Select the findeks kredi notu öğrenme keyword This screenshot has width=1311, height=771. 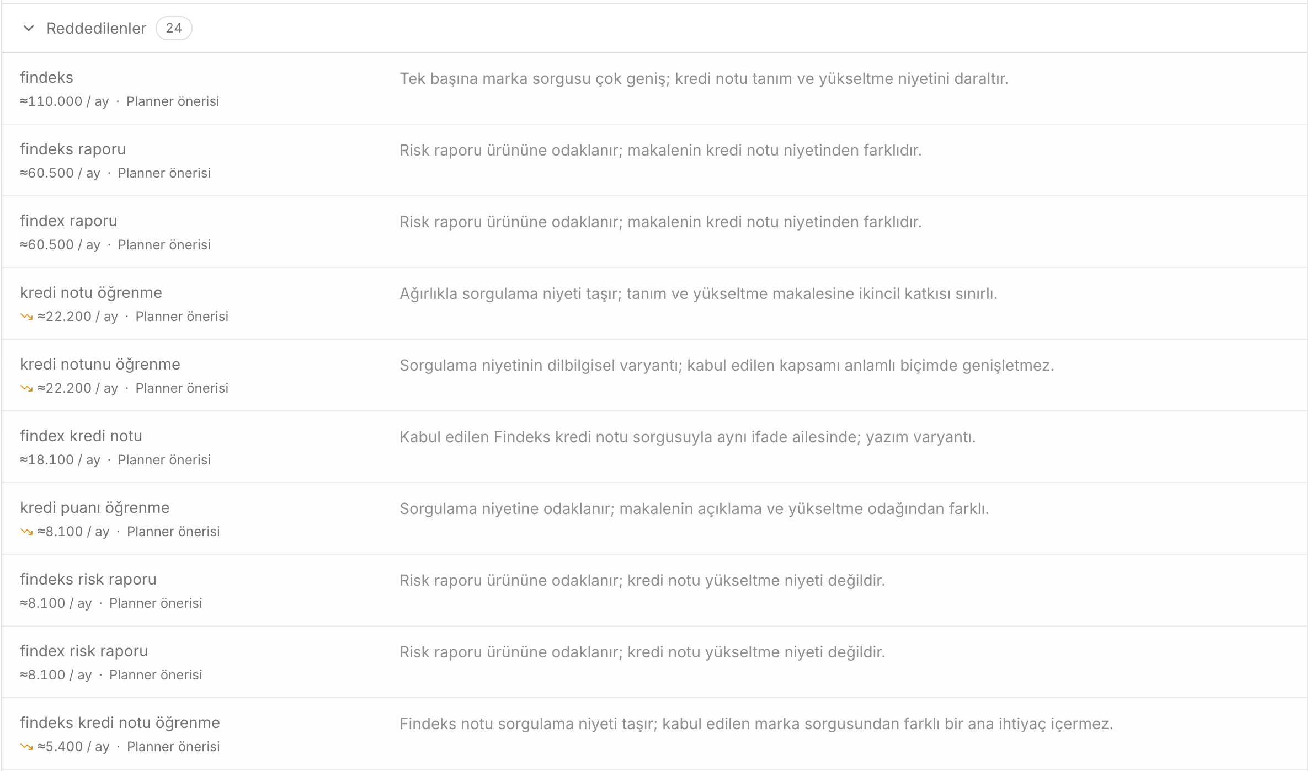(x=120, y=722)
